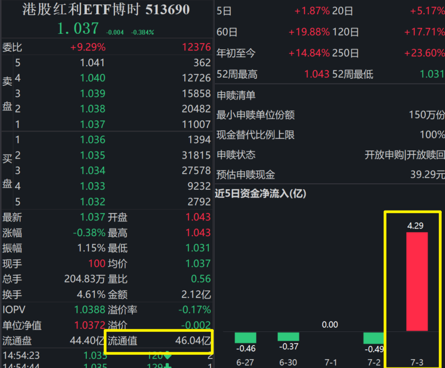The image size is (445, 368).
Task: Click the 0.00 value above 7-1
Action: click(330, 325)
